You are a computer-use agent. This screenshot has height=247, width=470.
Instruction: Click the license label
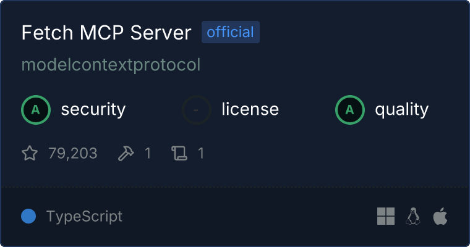click(250, 109)
